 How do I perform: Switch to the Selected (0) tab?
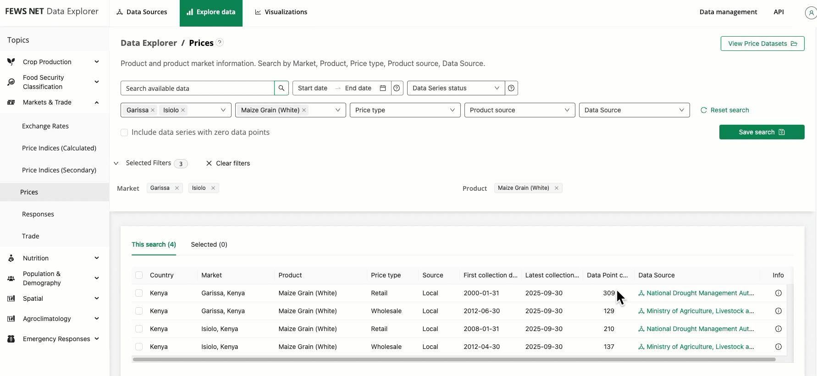click(x=209, y=244)
